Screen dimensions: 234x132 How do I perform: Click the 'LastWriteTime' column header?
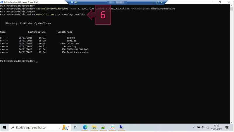(37, 32)
